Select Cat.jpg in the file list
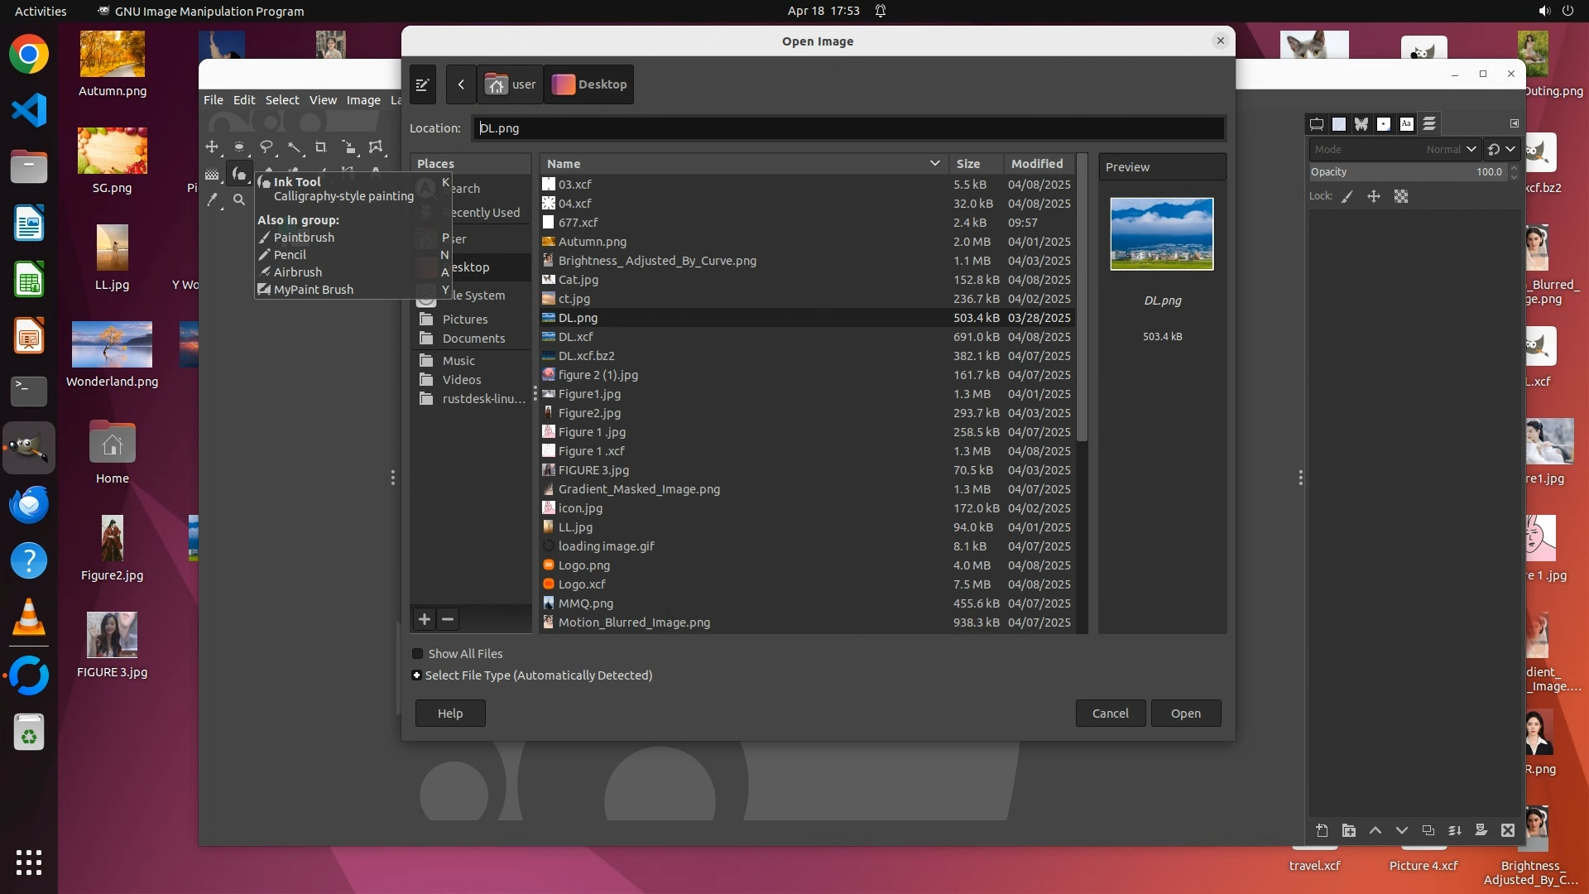The width and height of the screenshot is (1589, 894). (x=578, y=280)
